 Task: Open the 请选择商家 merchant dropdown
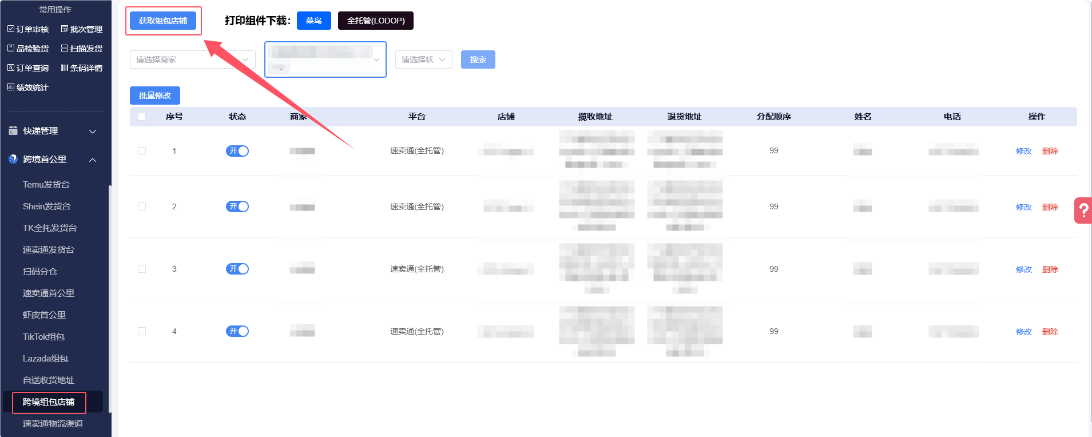point(193,59)
